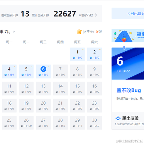Click the 今日已签到 button

[128, 13]
